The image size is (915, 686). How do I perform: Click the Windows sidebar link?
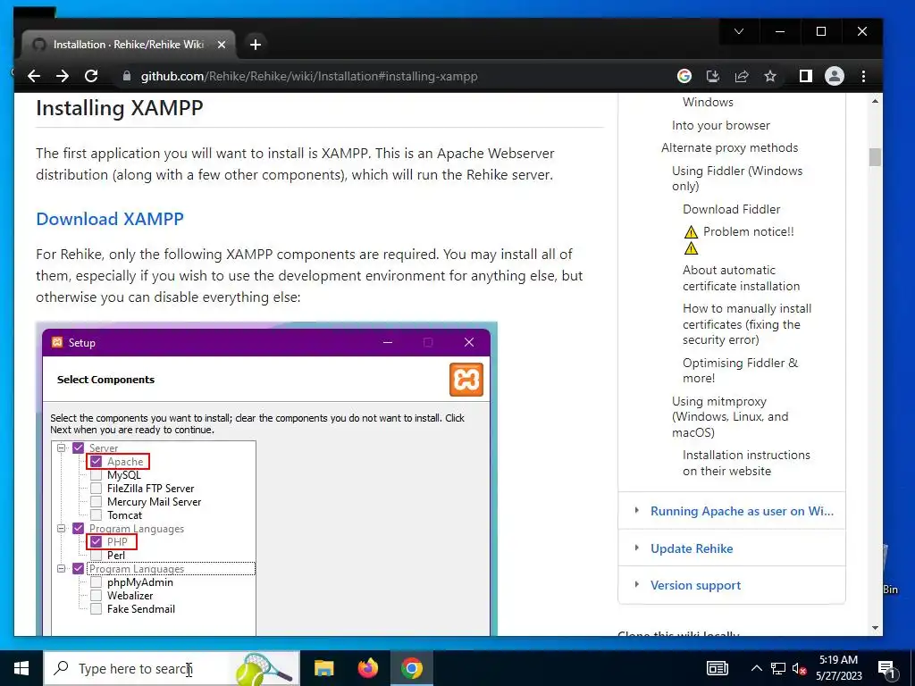(x=708, y=102)
